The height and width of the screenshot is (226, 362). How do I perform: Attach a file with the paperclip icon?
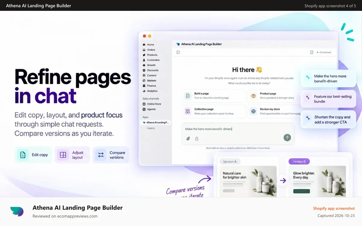coord(188,139)
